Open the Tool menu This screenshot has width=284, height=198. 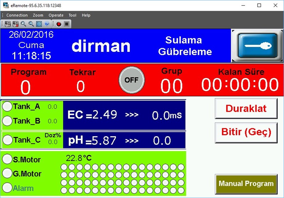click(73, 15)
